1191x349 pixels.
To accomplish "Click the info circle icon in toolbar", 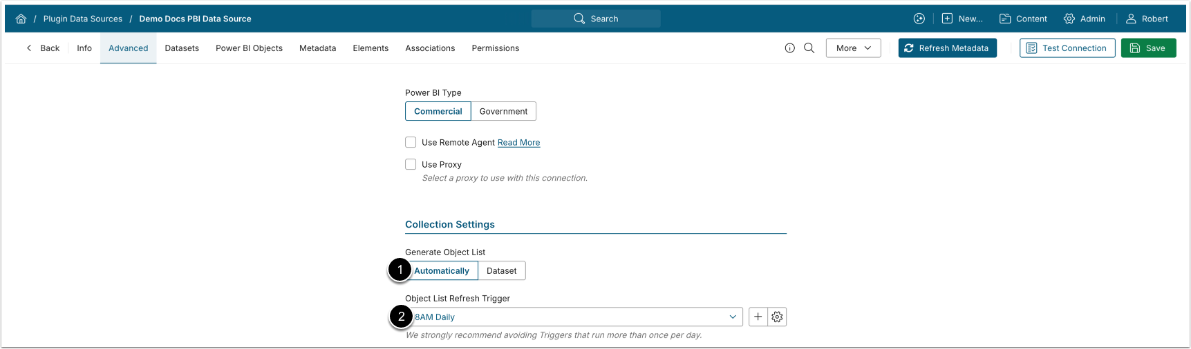I will tap(789, 48).
